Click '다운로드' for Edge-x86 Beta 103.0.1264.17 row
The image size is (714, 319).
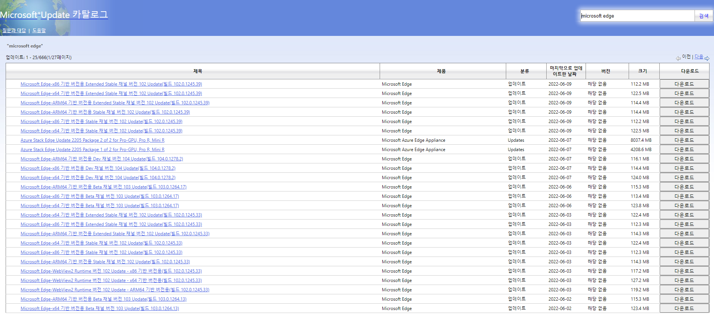pos(684,196)
